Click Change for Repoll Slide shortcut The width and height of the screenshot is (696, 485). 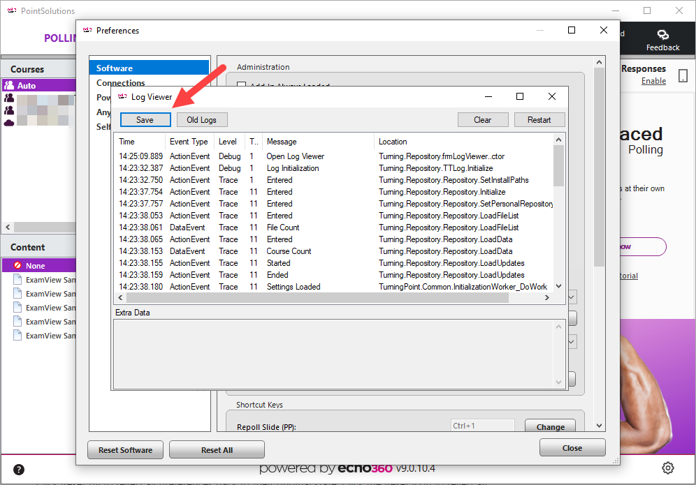tap(551, 426)
